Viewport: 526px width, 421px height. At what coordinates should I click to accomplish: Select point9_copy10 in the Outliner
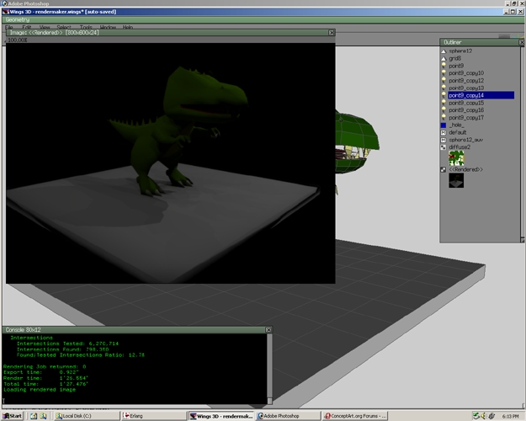(466, 73)
